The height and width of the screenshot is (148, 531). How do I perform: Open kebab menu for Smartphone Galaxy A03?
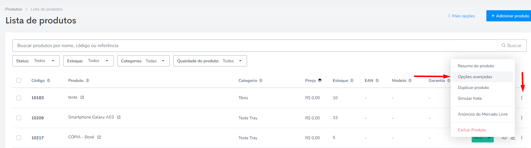pyautogui.click(x=522, y=118)
